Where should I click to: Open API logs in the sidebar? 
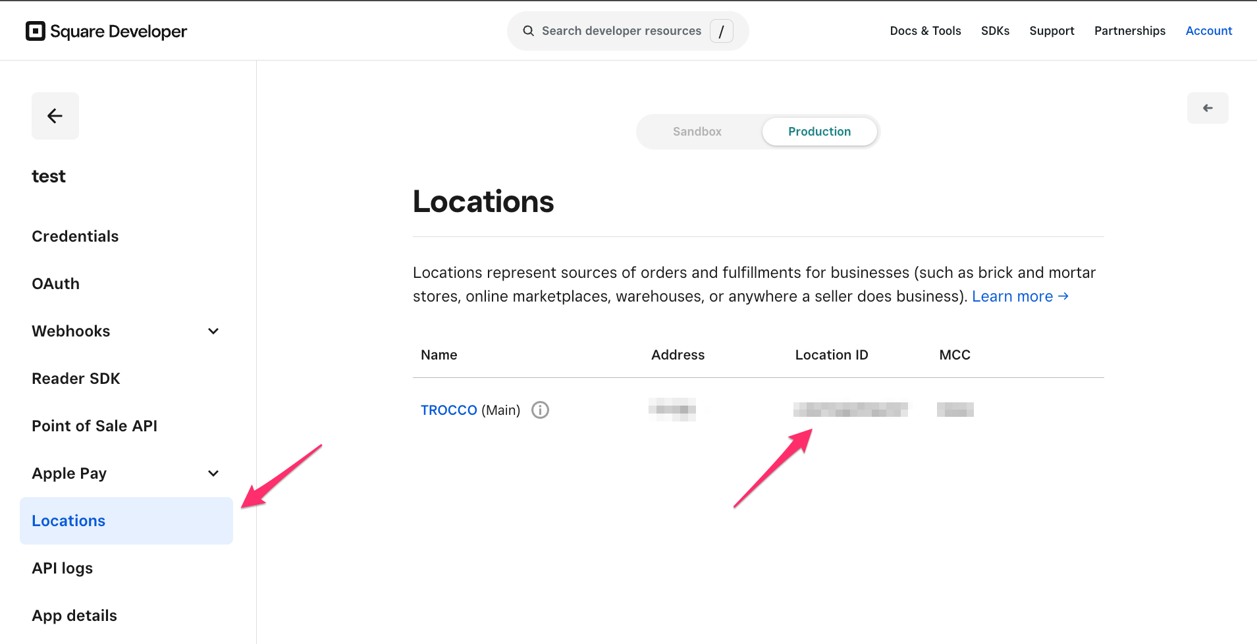click(63, 568)
